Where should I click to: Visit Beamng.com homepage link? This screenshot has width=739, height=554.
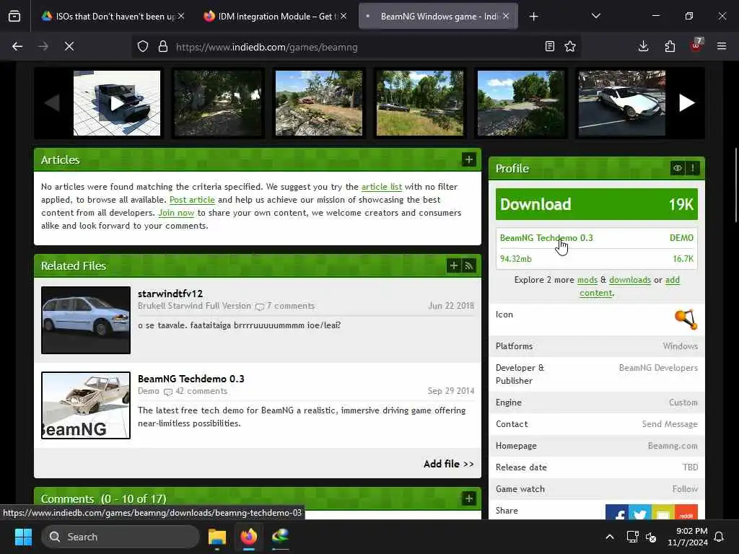pyautogui.click(x=673, y=446)
